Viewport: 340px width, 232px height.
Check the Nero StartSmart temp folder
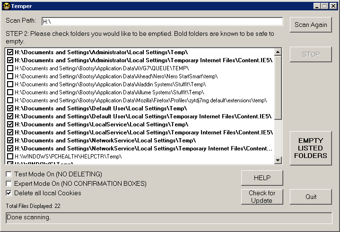tap(10, 76)
